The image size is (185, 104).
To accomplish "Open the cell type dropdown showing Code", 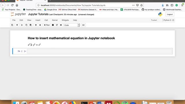I will [72, 25].
